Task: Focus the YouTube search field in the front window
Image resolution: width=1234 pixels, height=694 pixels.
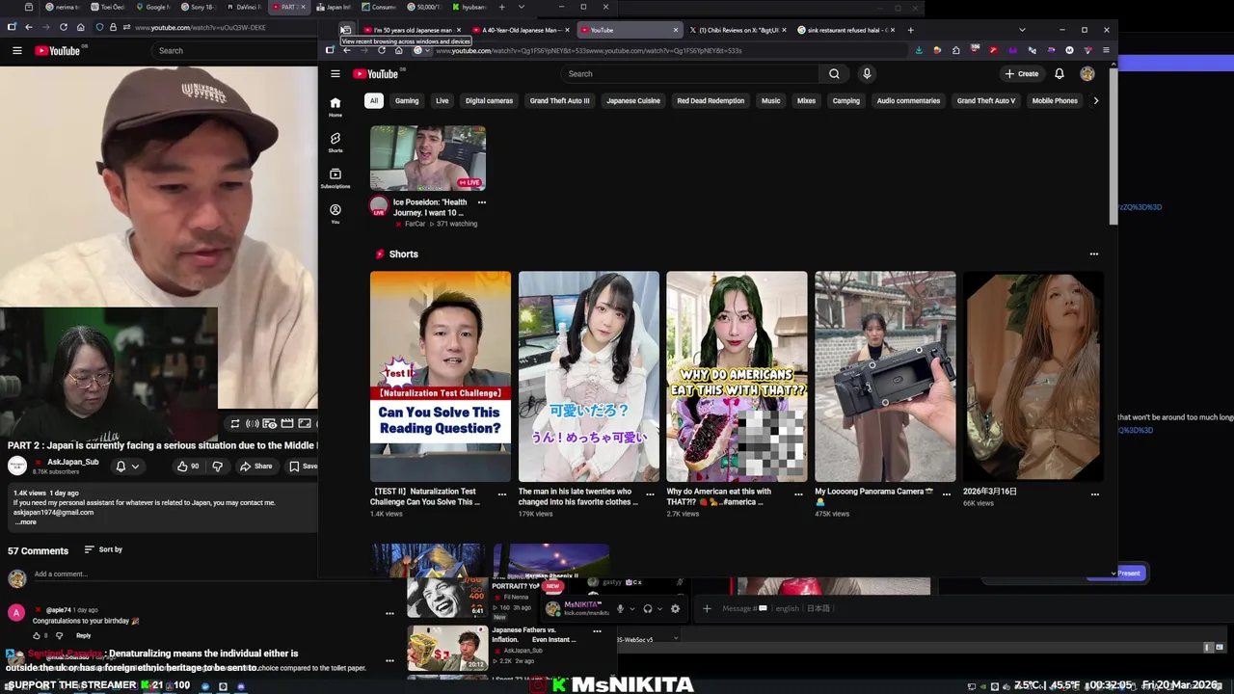Action: click(689, 74)
